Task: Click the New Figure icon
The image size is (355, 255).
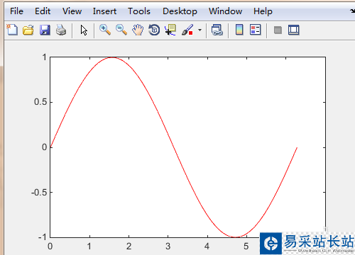Action: coord(12,30)
